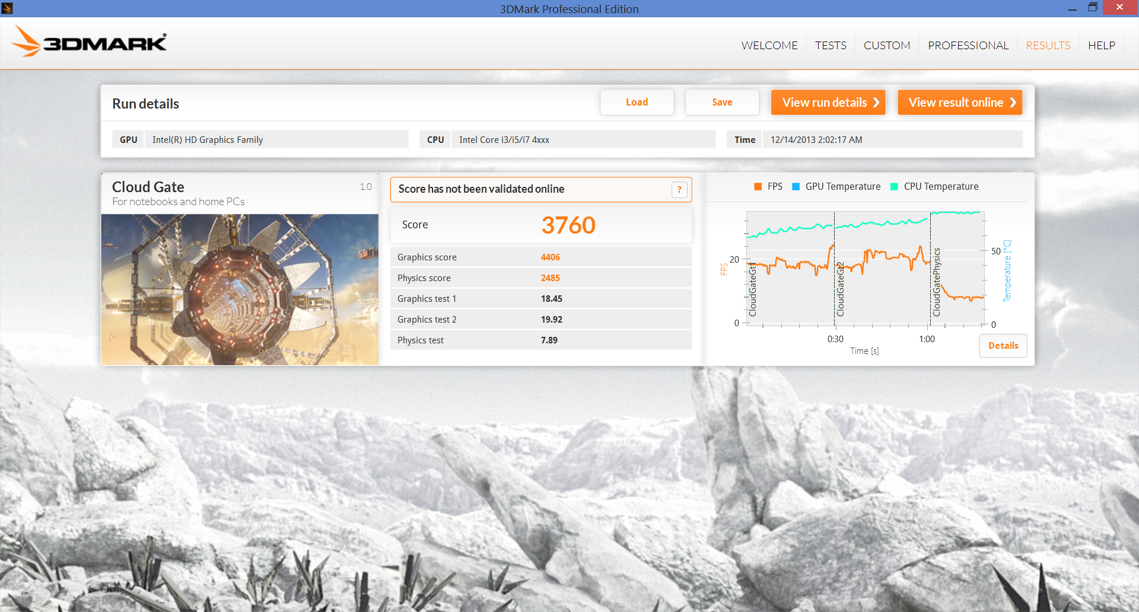Viewport: 1139px width, 612px height.
Task: Open View run details
Action: click(828, 102)
